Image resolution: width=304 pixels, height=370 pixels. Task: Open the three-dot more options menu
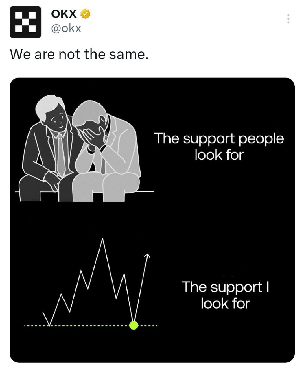tap(288, 19)
